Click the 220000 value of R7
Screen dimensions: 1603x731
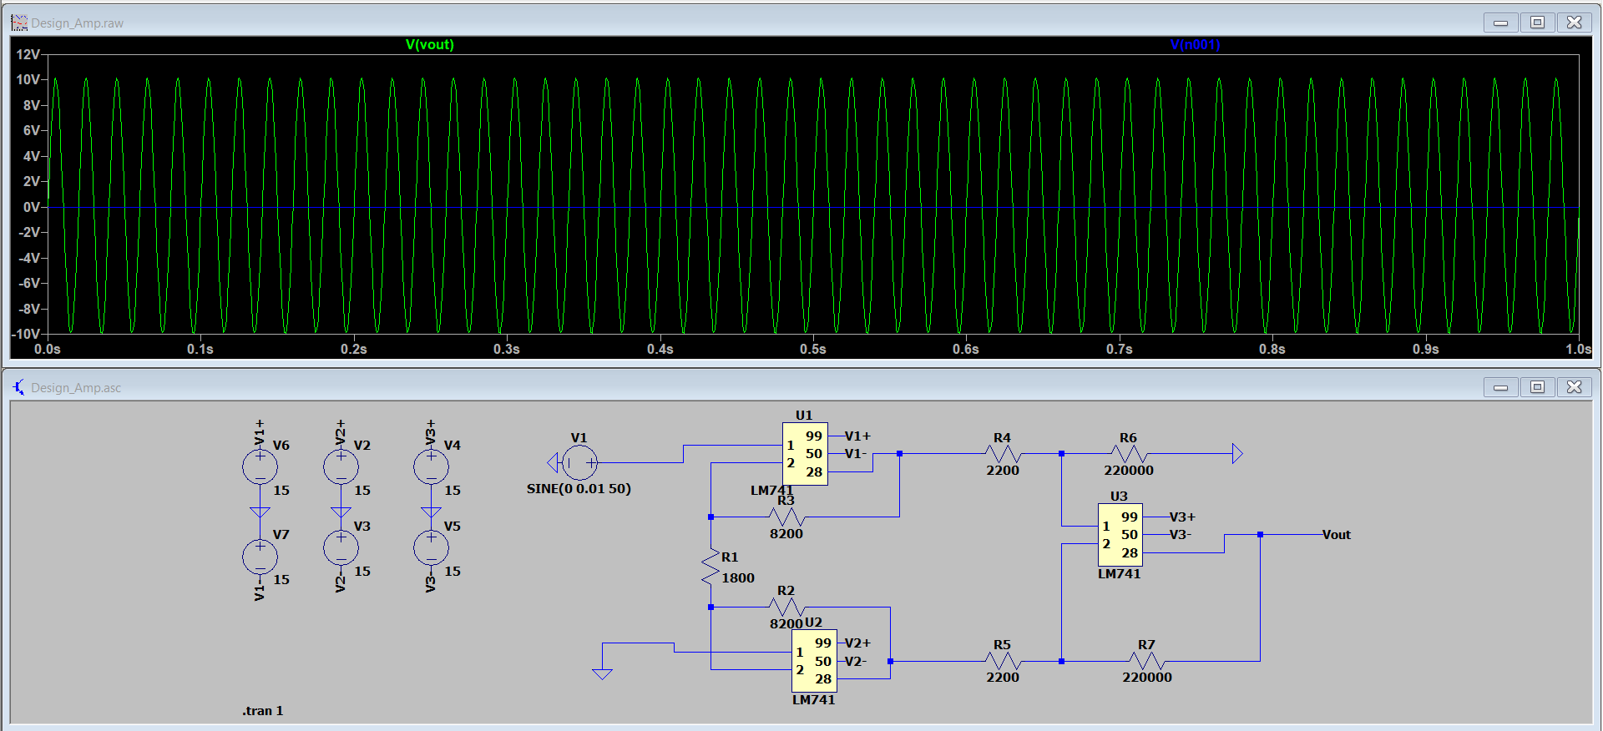pos(1146,678)
